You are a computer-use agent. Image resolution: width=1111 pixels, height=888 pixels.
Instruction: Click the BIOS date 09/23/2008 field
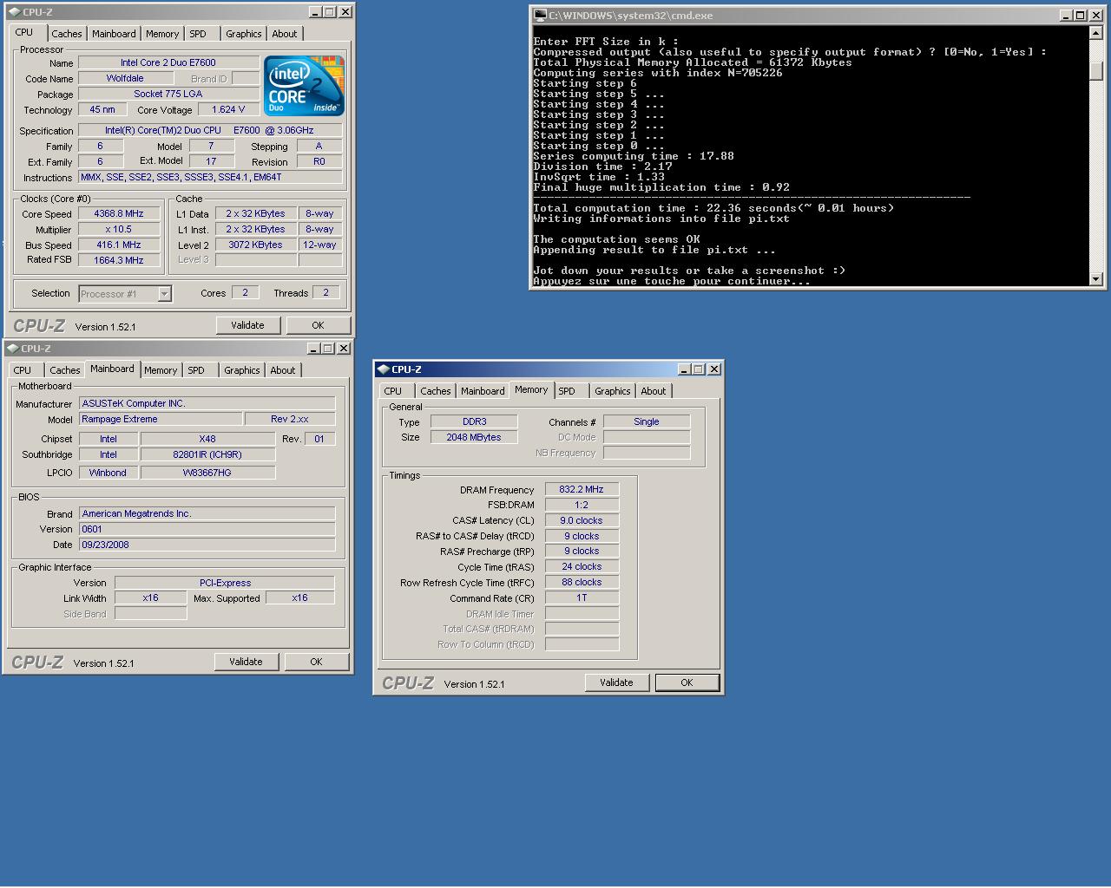[207, 545]
